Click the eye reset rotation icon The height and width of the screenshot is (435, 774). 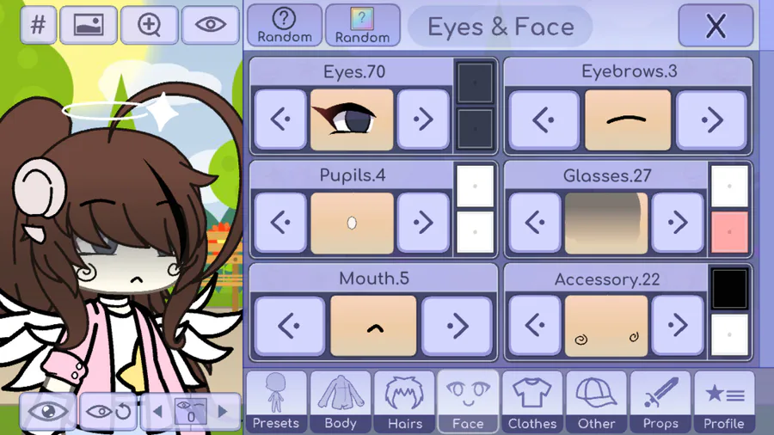108,411
